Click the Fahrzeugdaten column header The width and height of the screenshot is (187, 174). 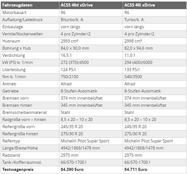point(17,5)
